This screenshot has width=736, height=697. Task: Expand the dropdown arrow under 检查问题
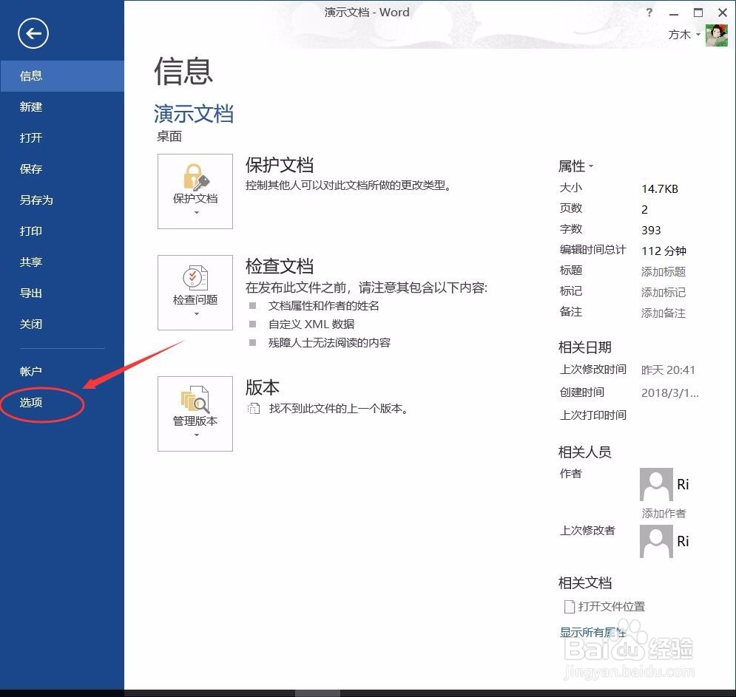[197, 314]
